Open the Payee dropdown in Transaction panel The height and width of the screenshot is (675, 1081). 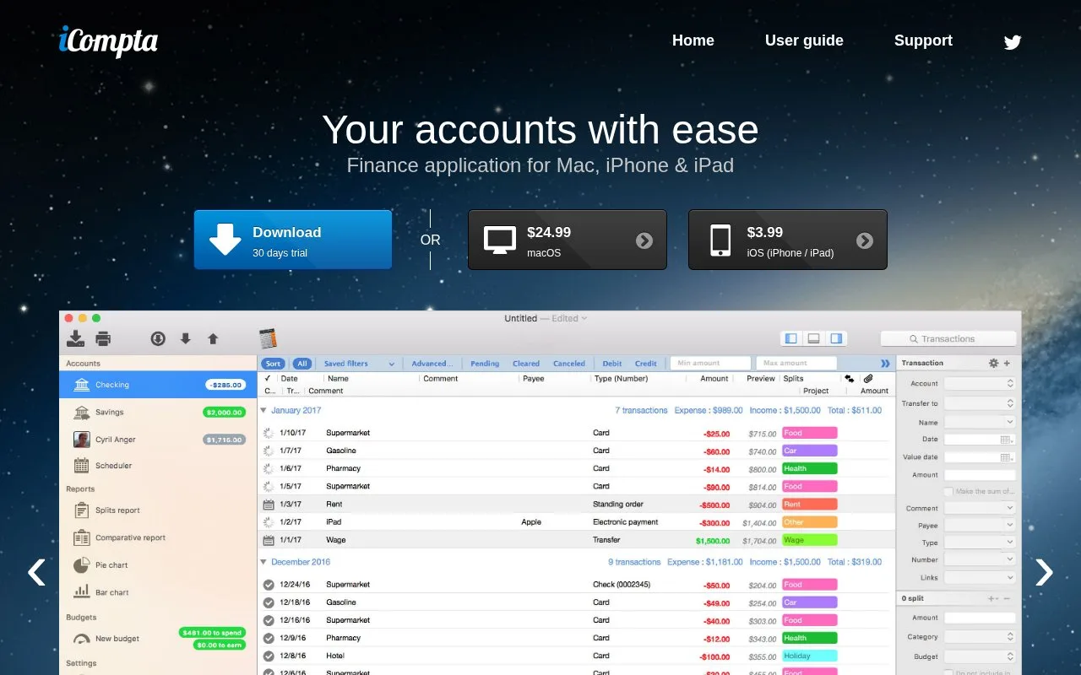[x=980, y=525]
